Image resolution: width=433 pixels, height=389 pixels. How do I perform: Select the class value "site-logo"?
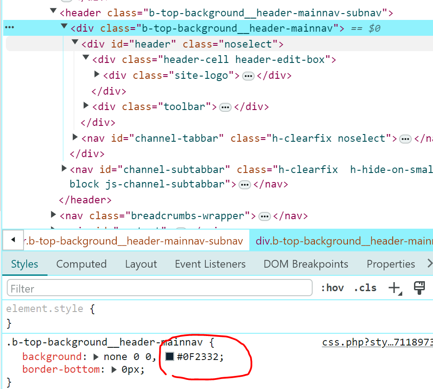(x=201, y=76)
